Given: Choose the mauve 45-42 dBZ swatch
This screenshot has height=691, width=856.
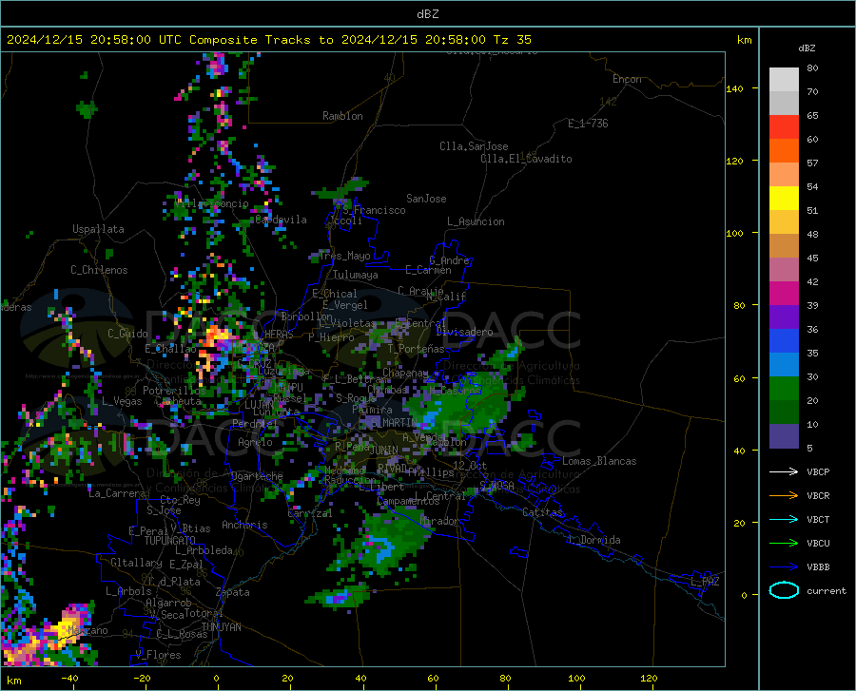Looking at the screenshot, I should (x=784, y=270).
